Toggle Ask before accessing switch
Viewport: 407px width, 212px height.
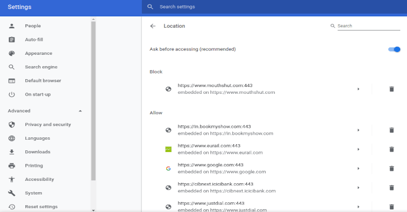pos(394,49)
